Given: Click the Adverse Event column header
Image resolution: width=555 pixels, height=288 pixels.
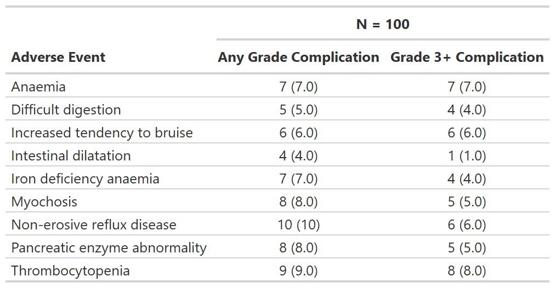Looking at the screenshot, I should pyautogui.click(x=58, y=57).
